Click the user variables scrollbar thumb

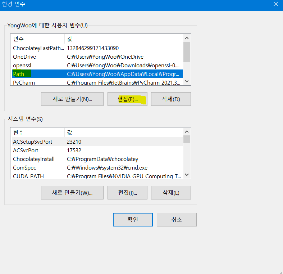point(187,52)
